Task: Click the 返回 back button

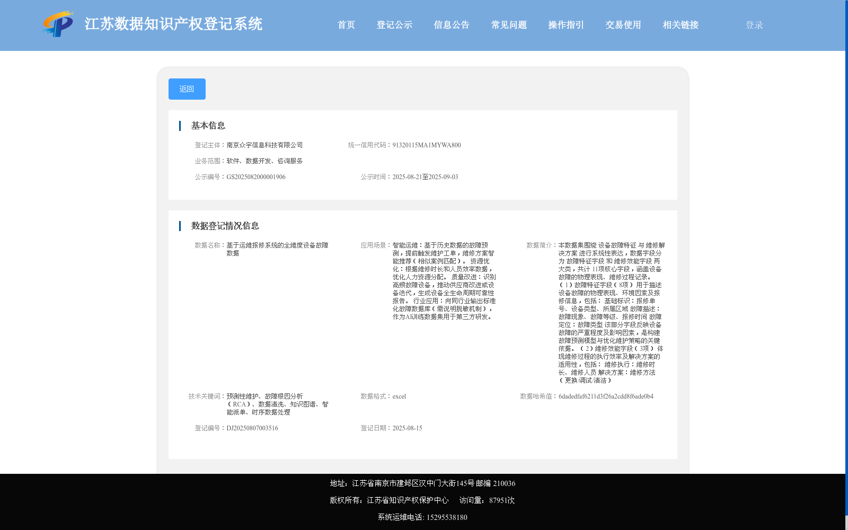Action: coord(187,89)
